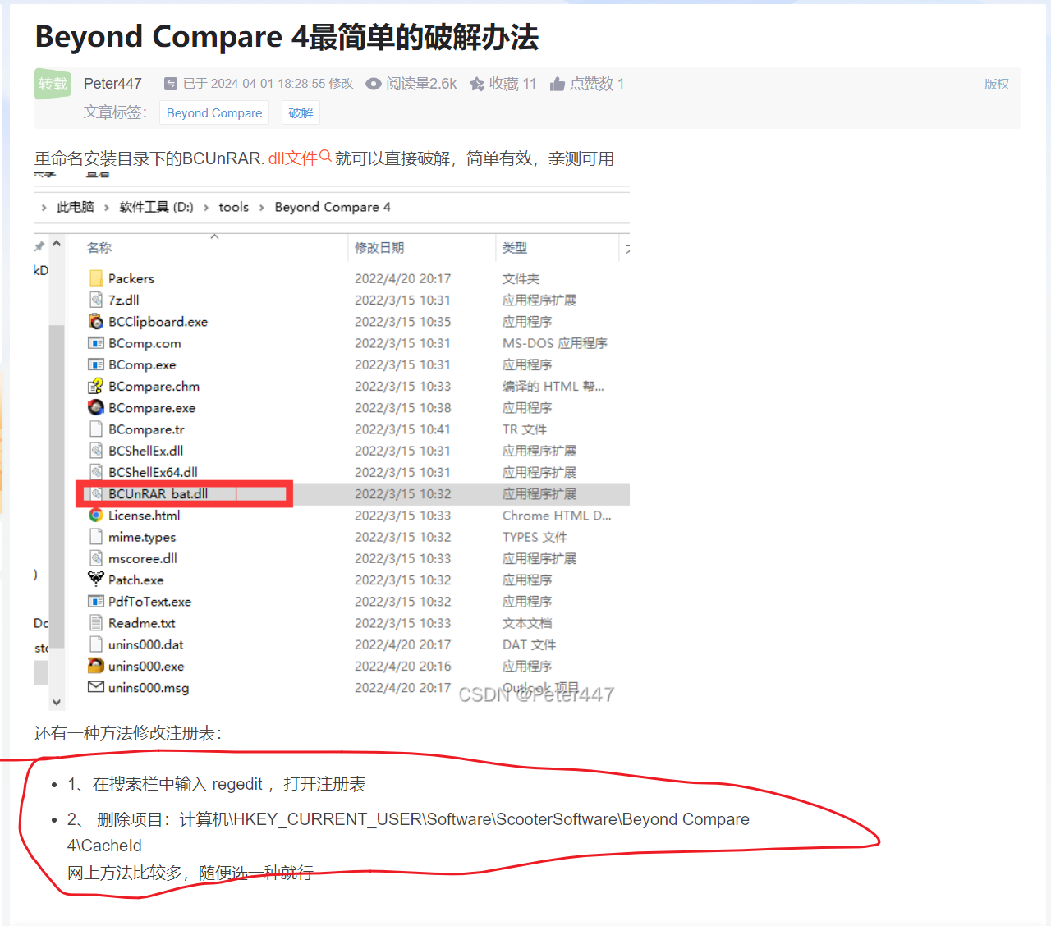Click the eye icon next to 阅读量2.6k
1051x926 pixels.
[373, 83]
